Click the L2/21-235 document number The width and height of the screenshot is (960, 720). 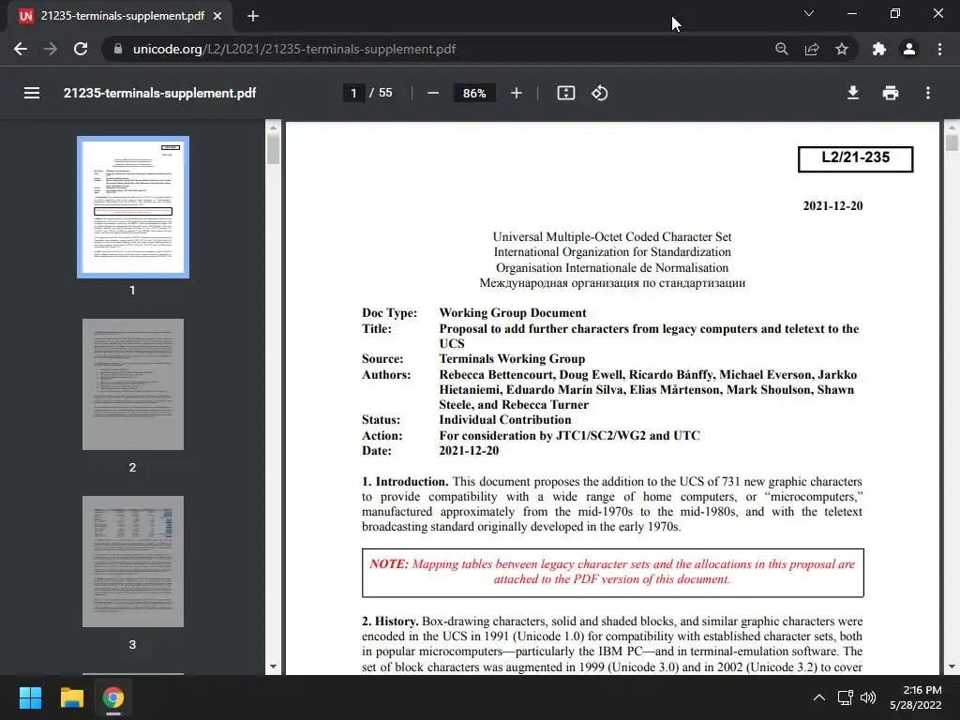(x=855, y=157)
